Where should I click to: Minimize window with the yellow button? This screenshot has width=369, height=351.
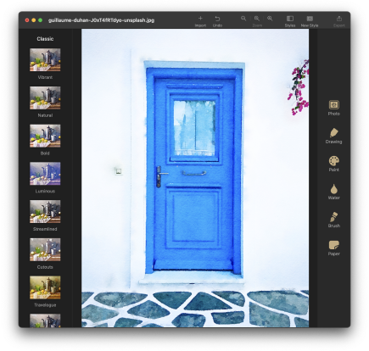coord(34,20)
